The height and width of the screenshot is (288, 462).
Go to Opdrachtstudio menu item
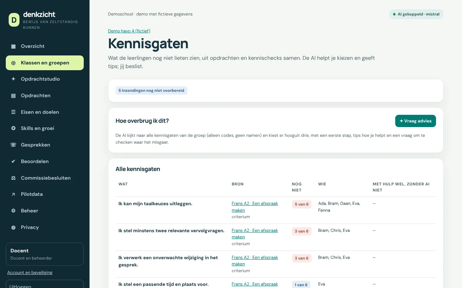click(45, 79)
